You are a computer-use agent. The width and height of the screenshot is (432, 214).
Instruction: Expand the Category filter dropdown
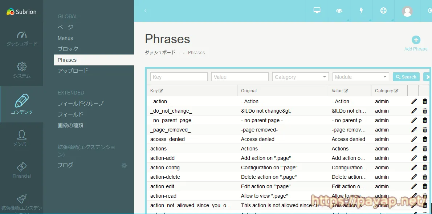[301, 77]
